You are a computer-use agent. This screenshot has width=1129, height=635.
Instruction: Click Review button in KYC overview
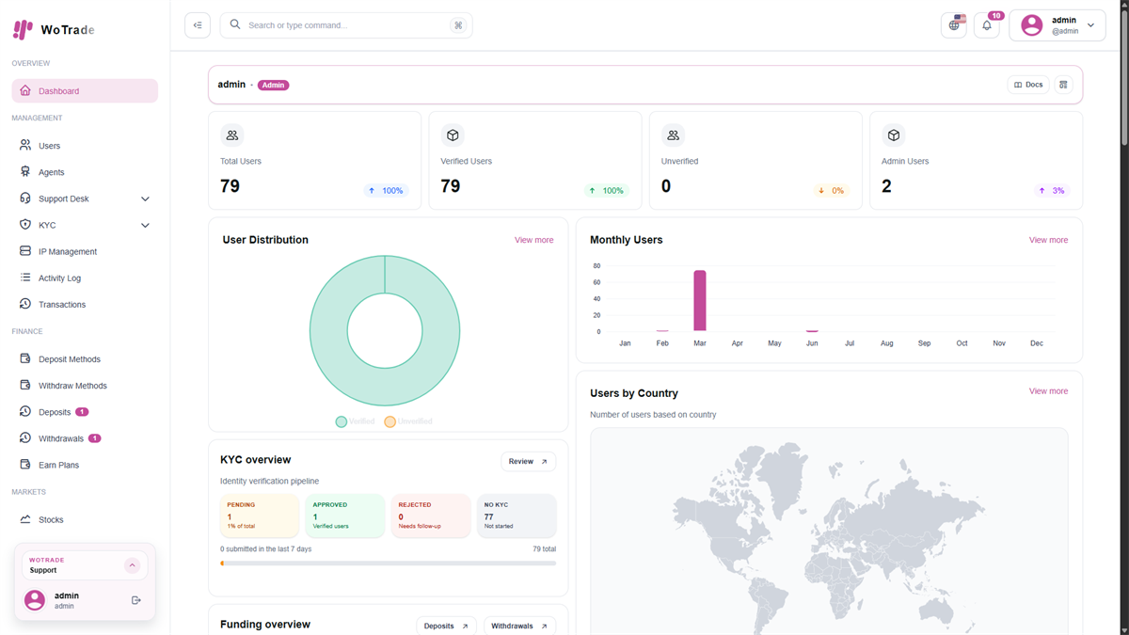click(x=528, y=462)
